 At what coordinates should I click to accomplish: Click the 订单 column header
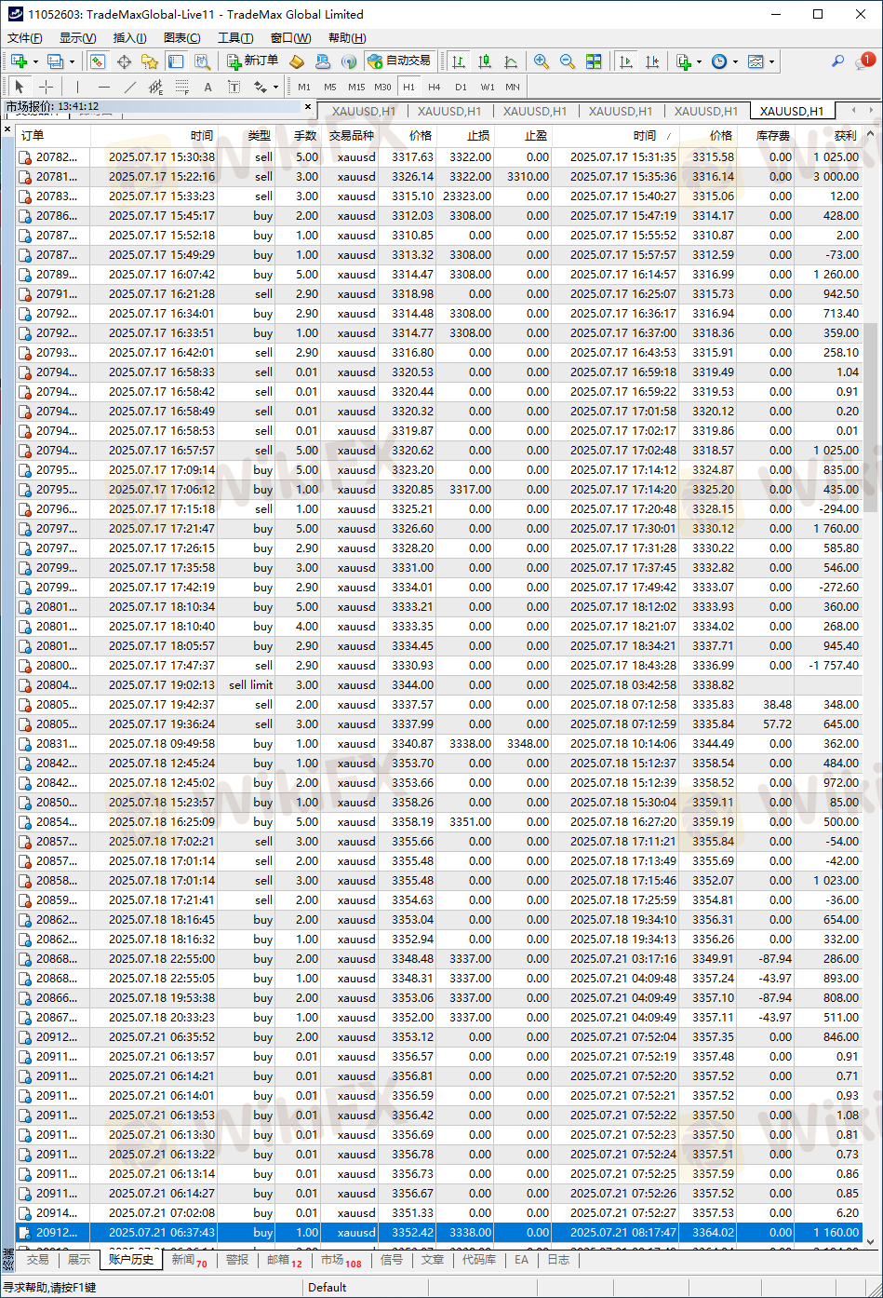pyautogui.click(x=53, y=135)
